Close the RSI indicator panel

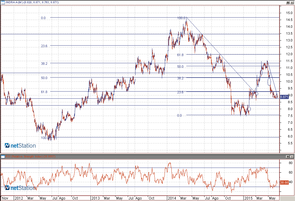click(292, 157)
